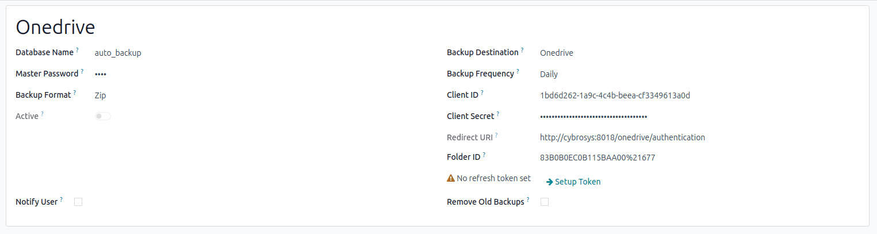Click the no refresh token warning icon
Screen dimensions: 877x234
point(451,178)
